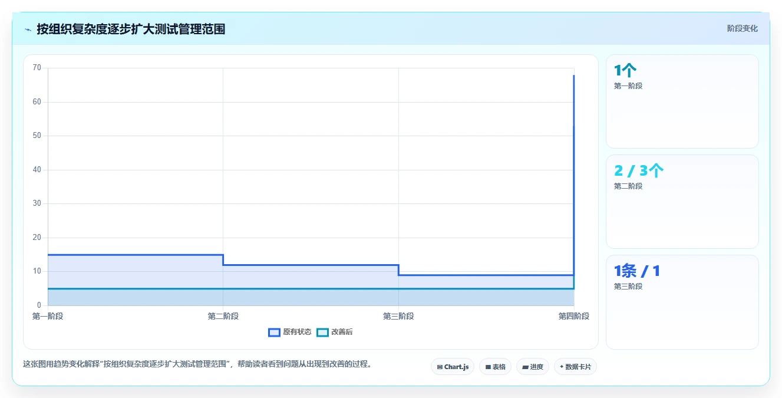Select the 表格 tag pill
This screenshot has height=398, width=782.
(495, 367)
